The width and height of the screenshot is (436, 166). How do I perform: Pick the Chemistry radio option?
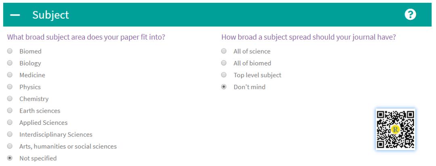10,99
